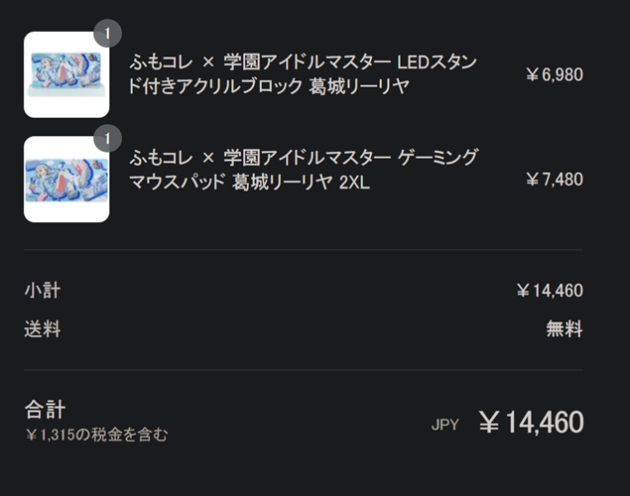Select the LEDスタンド付きアクリルブロック product title
The height and width of the screenshot is (496, 630).
[303, 74]
